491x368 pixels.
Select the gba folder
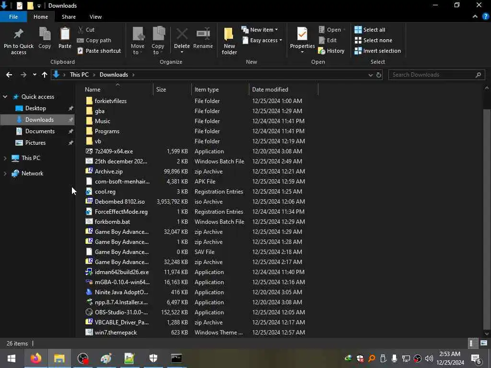pyautogui.click(x=100, y=111)
